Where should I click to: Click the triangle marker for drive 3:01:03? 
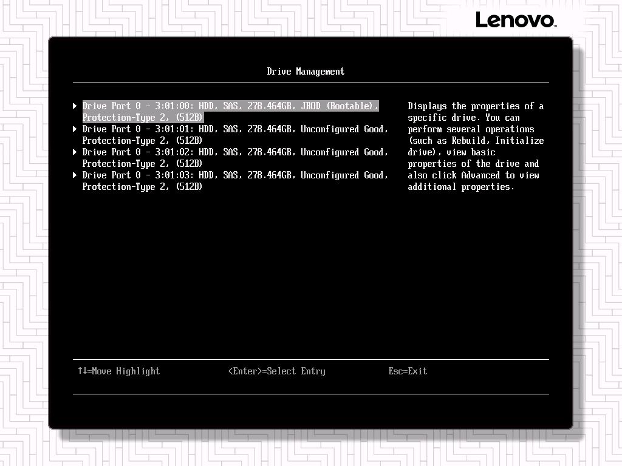75,175
